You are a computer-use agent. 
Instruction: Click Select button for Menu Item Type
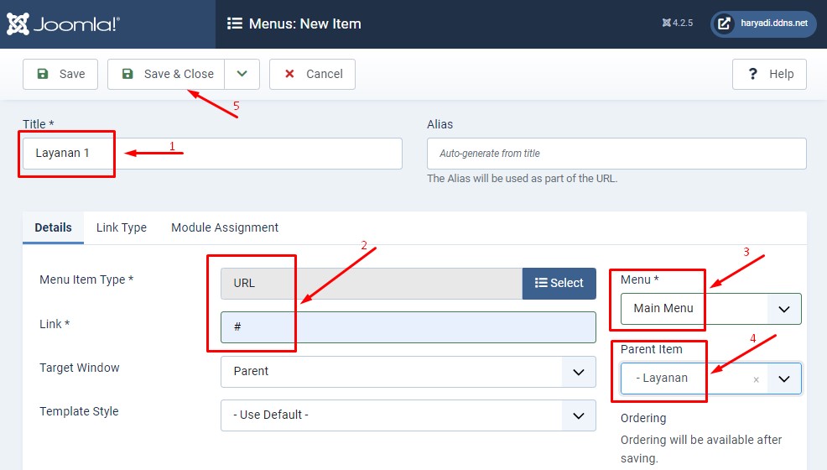pos(559,283)
